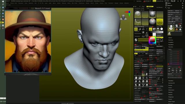The height and width of the screenshot is (104, 185).
Task: Select the highlighted layer row in Layers
Action: click(x=175, y=64)
